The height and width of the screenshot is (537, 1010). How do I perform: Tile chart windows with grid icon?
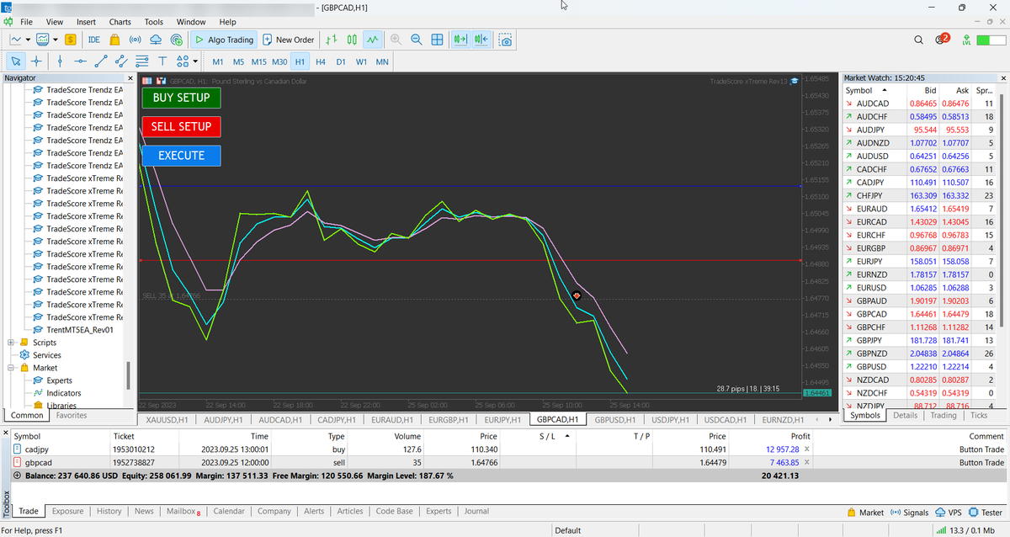click(438, 39)
